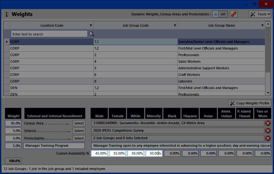Click the Two or More custom availability field
The image size is (274, 174).
coord(263,153)
